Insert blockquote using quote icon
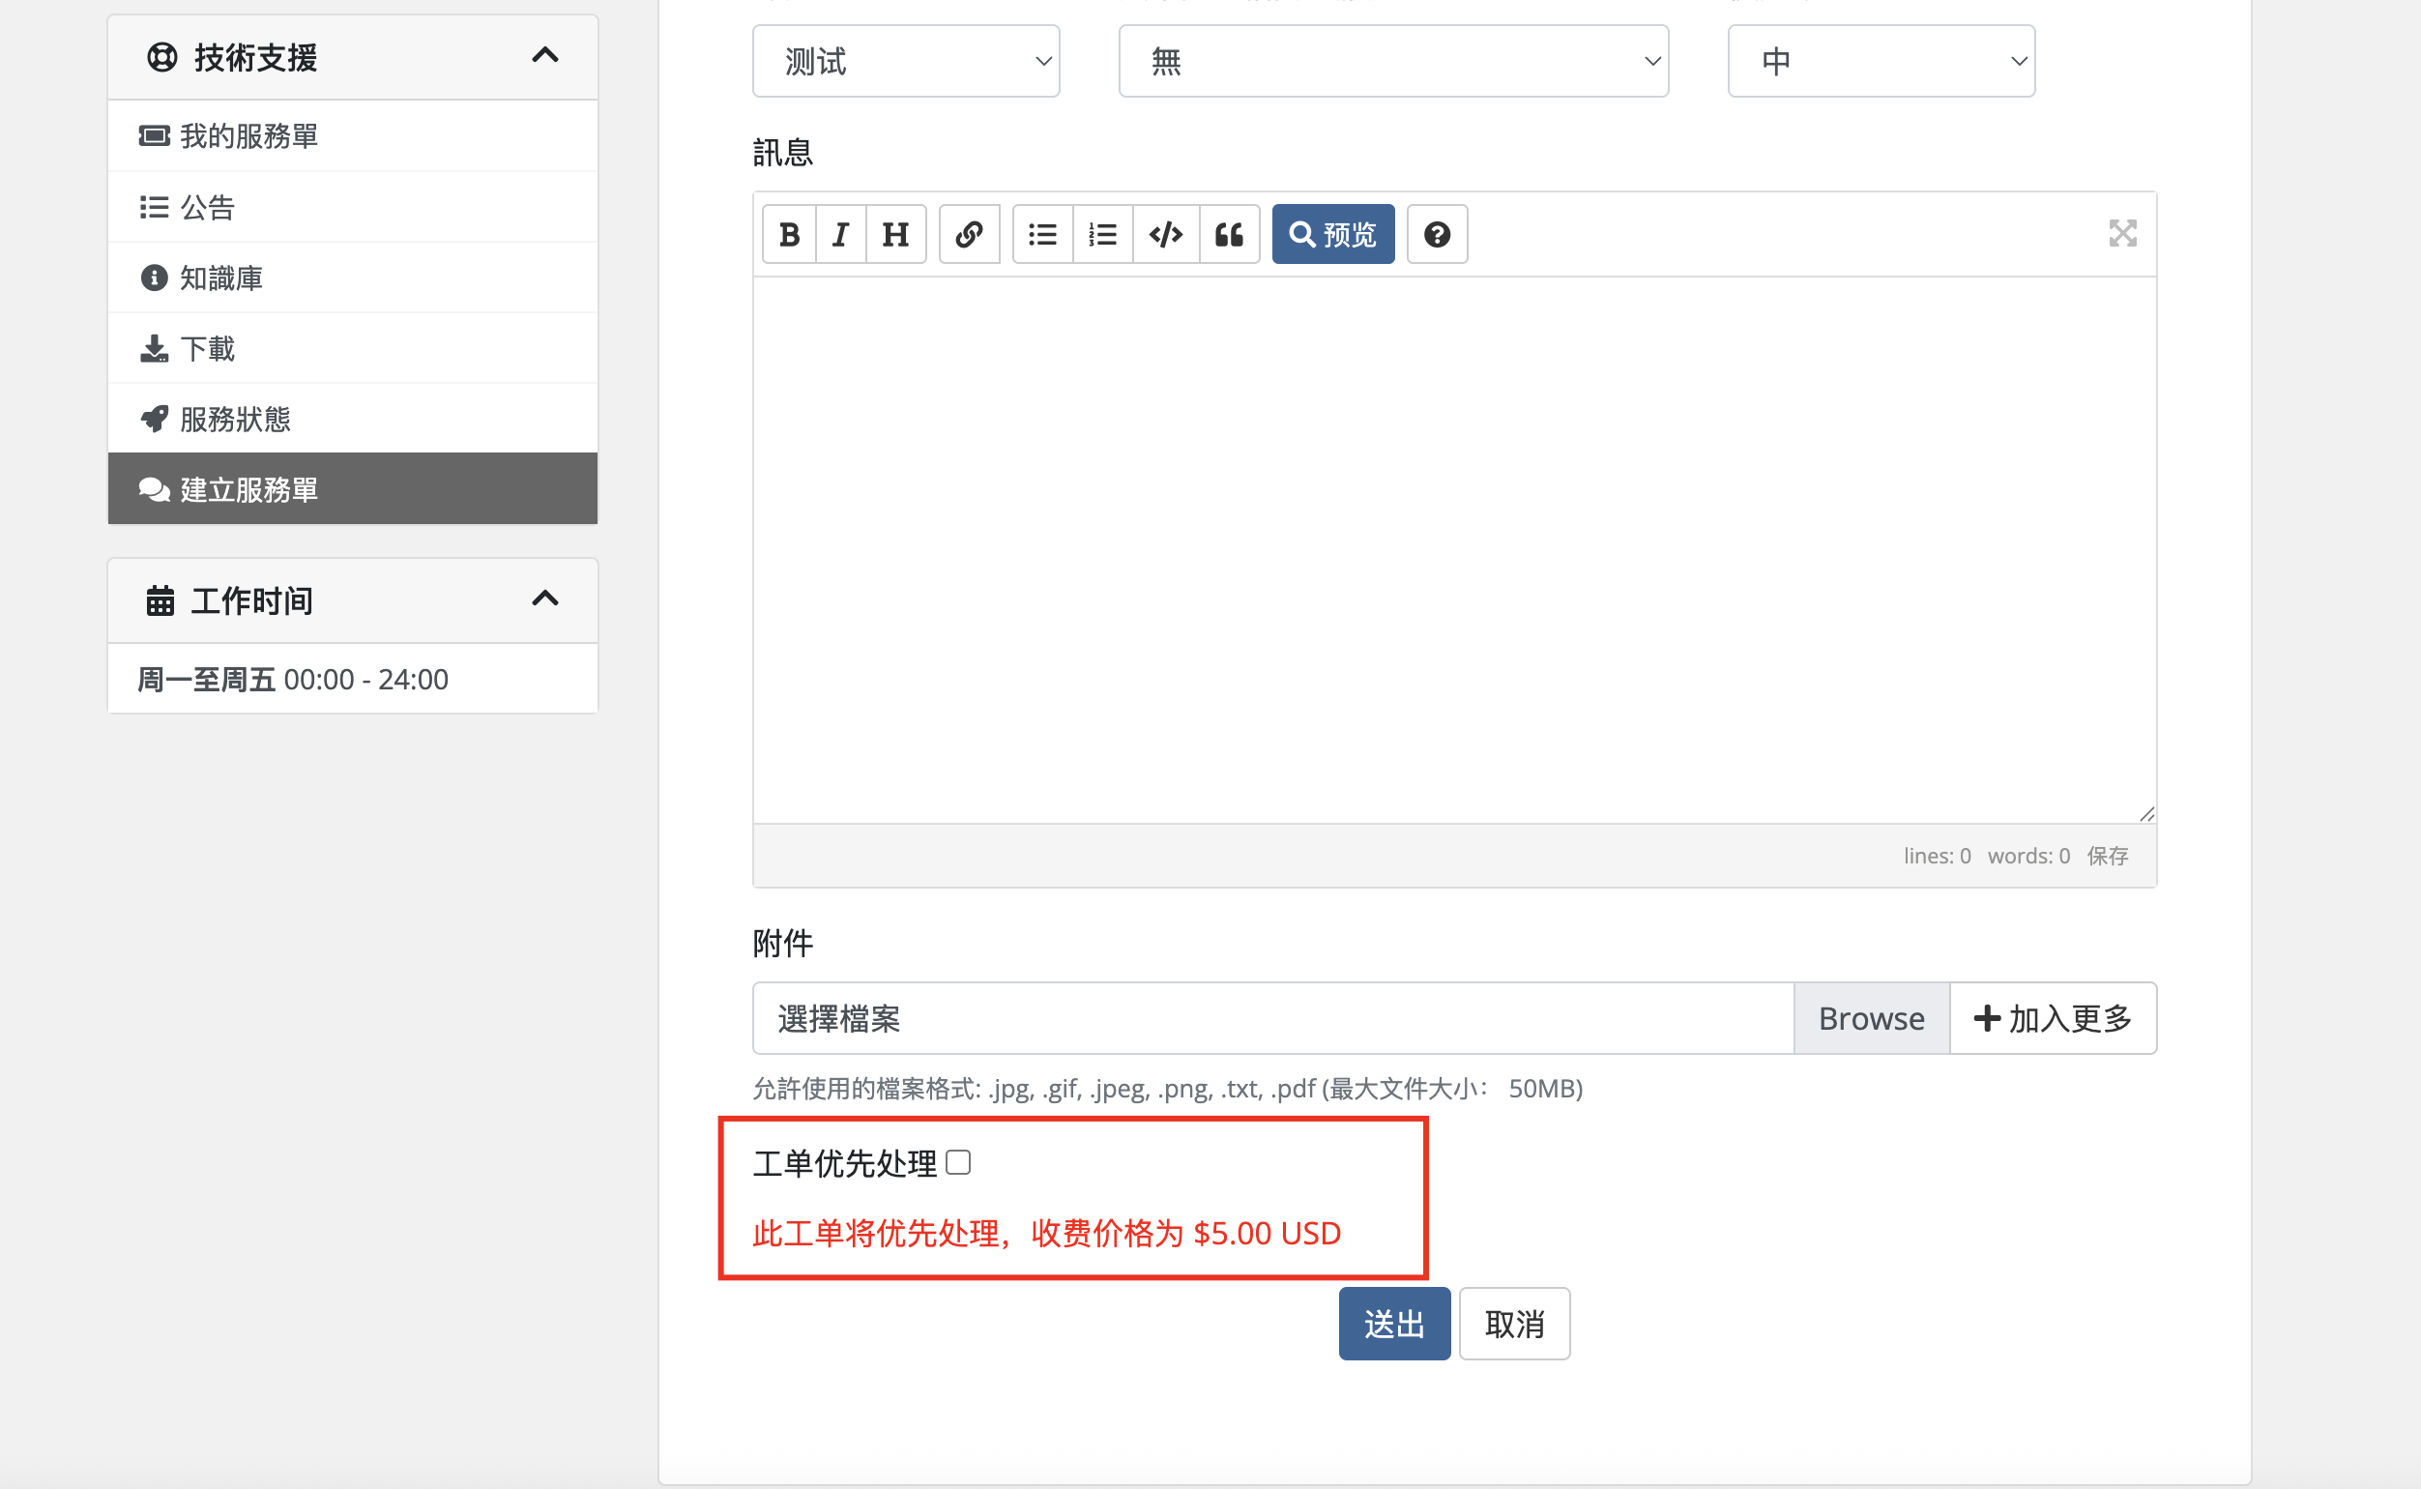 1229,234
